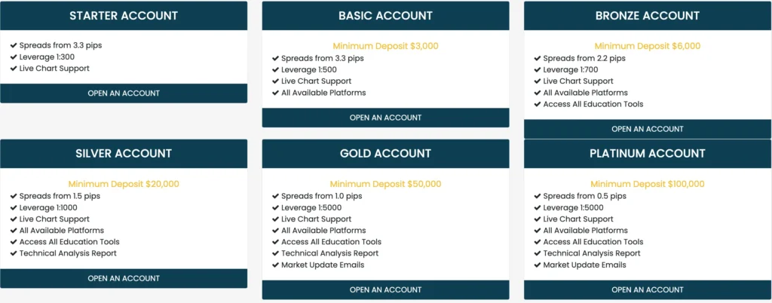The width and height of the screenshot is (772, 303).
Task: Open an account under Gold Account
Action: pyautogui.click(x=385, y=289)
